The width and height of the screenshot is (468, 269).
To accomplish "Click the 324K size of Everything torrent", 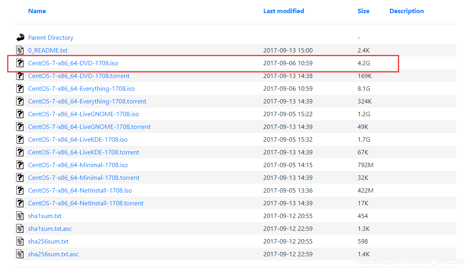I will click(x=365, y=101).
